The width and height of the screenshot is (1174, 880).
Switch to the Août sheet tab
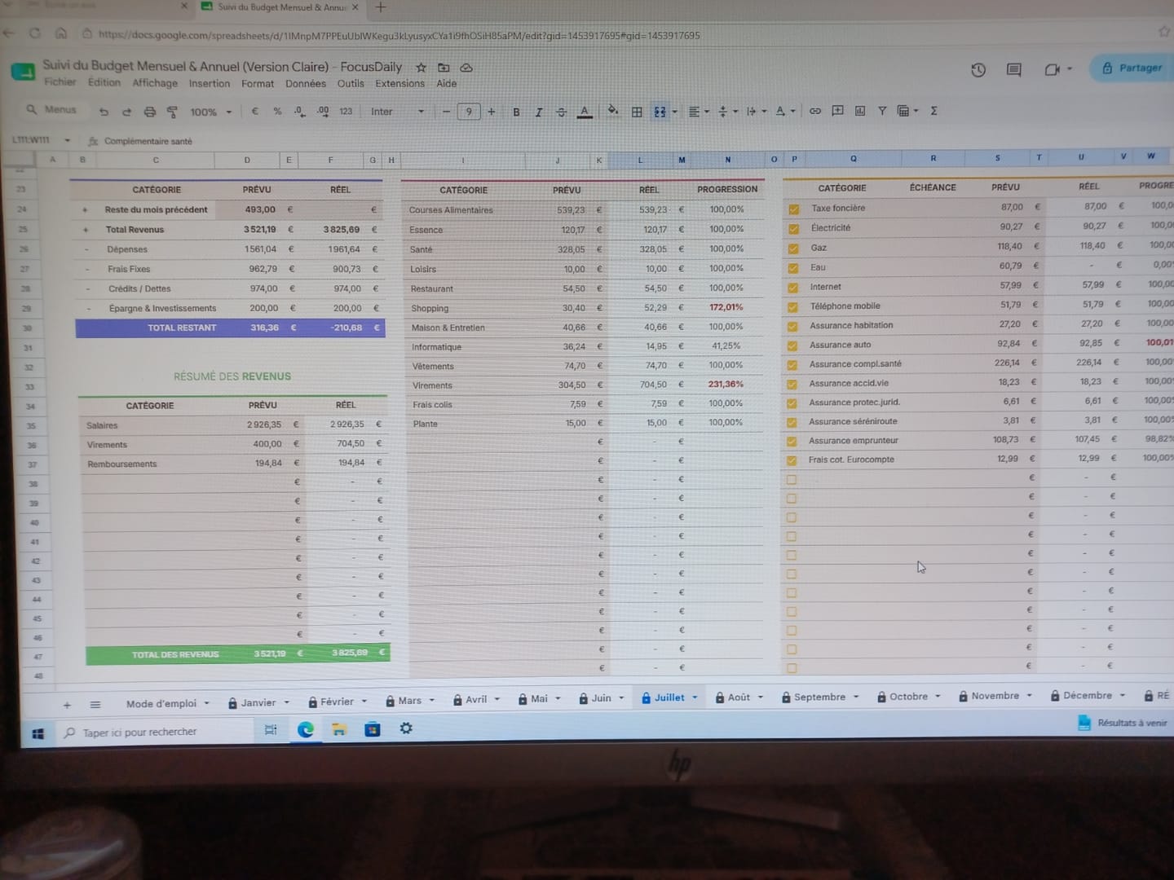click(739, 697)
